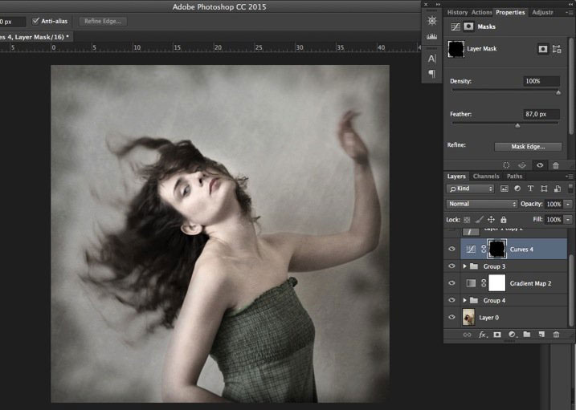Delete the mask using Properties trash icon
This screenshot has height=410, width=576.
tap(555, 165)
